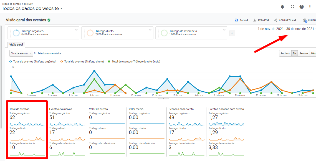
Task: Open the three-dot more options menu
Action: pyautogui.click(x=310, y=7)
